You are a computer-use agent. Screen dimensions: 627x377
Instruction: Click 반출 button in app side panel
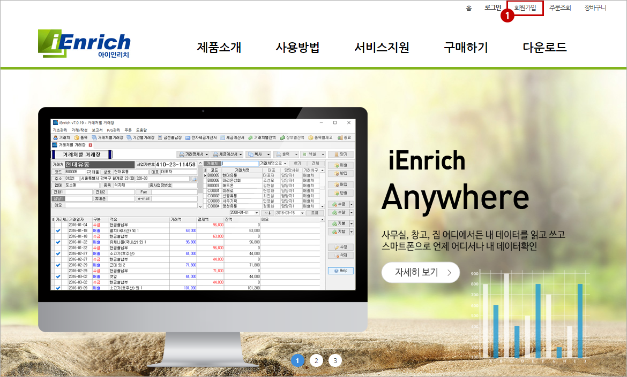pos(340,193)
